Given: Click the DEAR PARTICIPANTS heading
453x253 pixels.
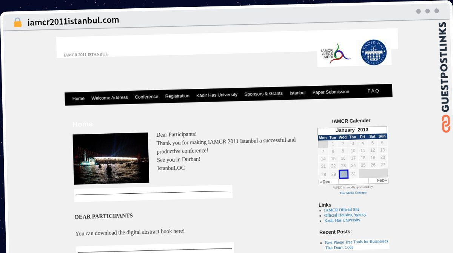Looking at the screenshot, I should click(x=104, y=216).
